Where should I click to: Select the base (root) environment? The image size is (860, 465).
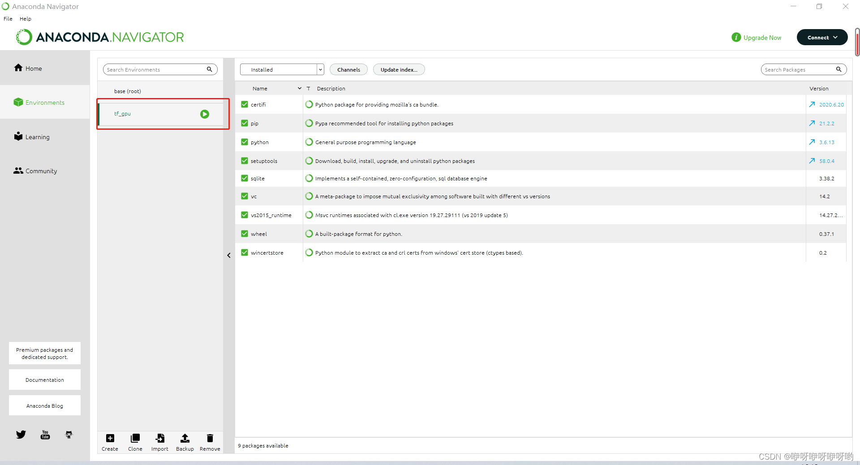pos(160,91)
